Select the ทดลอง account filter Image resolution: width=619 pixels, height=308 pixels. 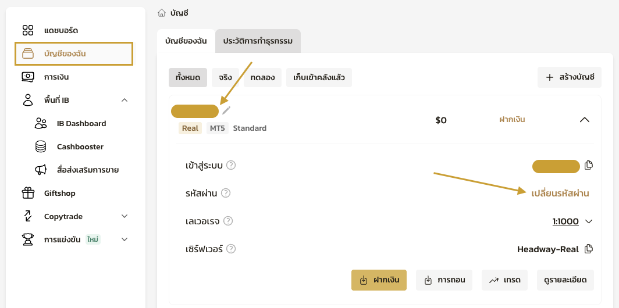tap(263, 77)
